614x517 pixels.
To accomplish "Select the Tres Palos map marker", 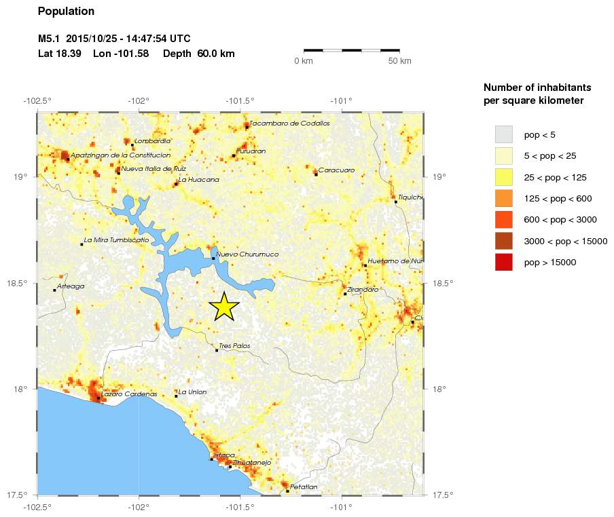I will click(217, 350).
